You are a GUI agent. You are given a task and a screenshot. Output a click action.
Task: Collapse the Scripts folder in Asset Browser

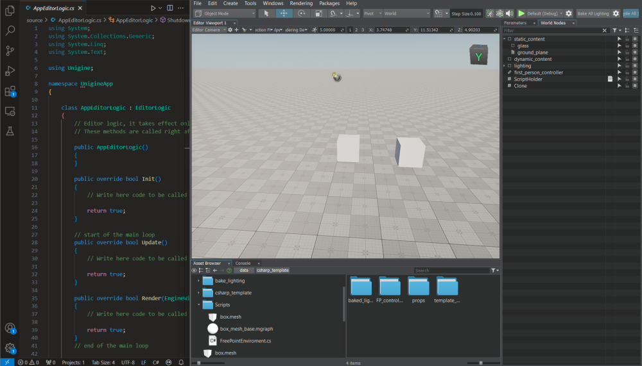(199, 305)
